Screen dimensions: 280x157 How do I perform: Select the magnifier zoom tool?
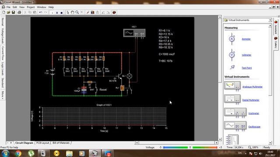77,12
